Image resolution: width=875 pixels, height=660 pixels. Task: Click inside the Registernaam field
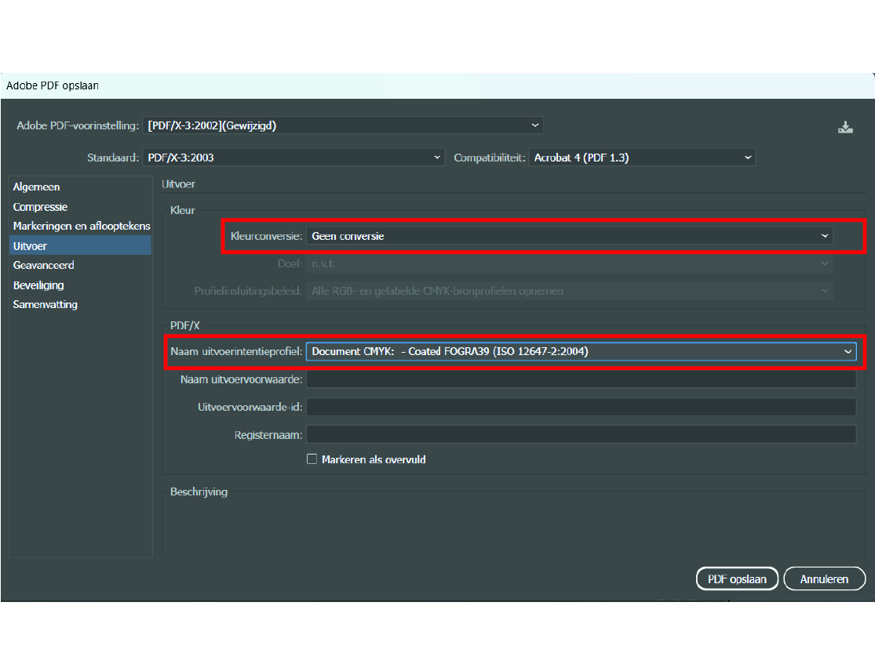coord(581,434)
